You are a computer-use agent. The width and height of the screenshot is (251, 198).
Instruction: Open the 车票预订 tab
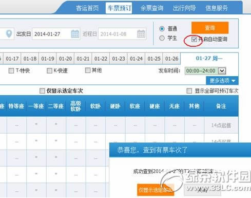119,8
